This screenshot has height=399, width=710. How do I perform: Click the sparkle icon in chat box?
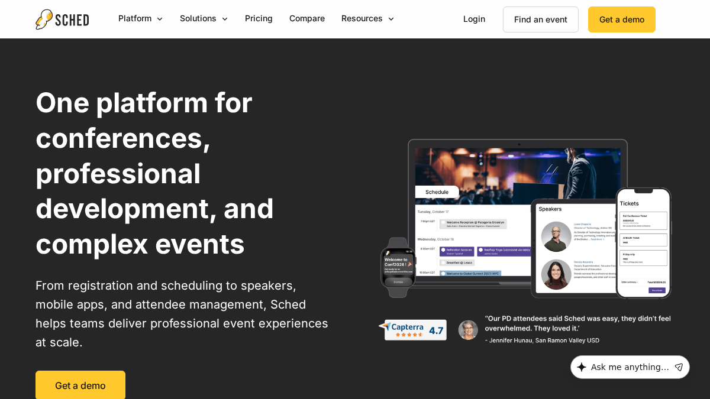click(x=582, y=367)
